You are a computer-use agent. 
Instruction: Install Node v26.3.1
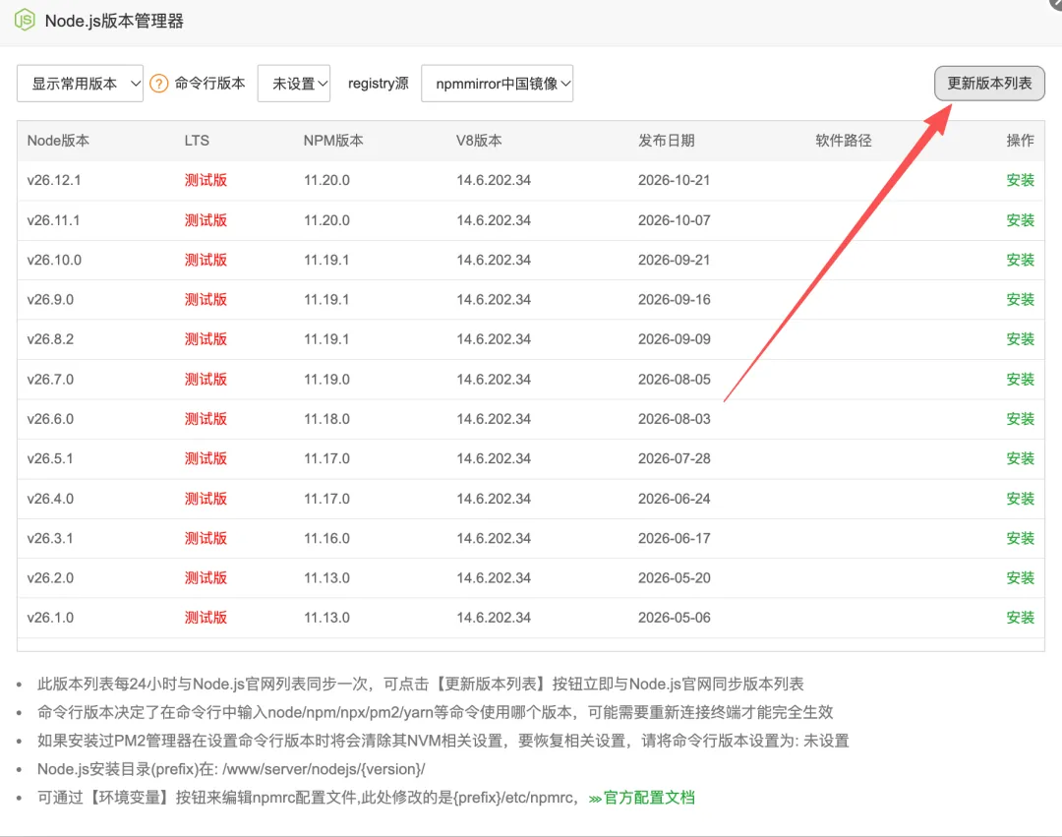[1020, 538]
